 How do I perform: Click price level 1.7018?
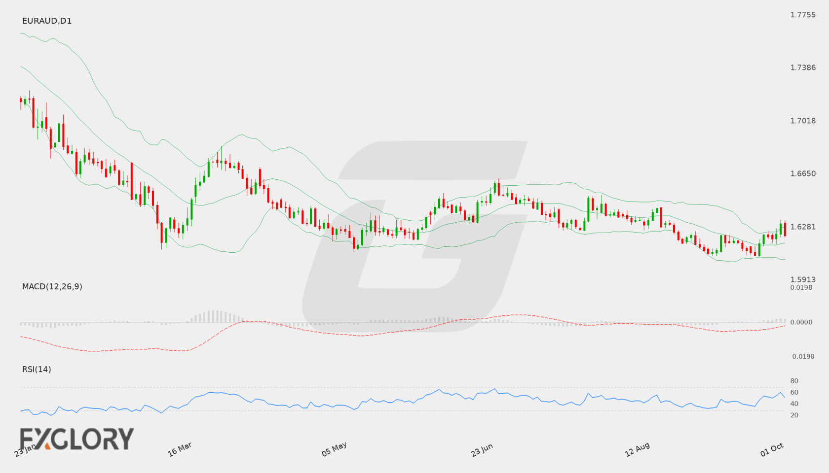803,121
